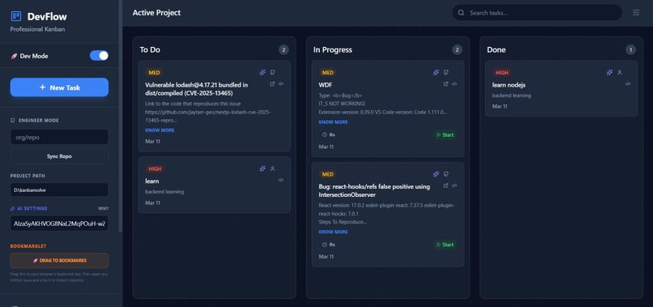This screenshot has width=653, height=307.
Task: Click the AI sparkle icon on the react-hooks bug card
Action: 436,174
